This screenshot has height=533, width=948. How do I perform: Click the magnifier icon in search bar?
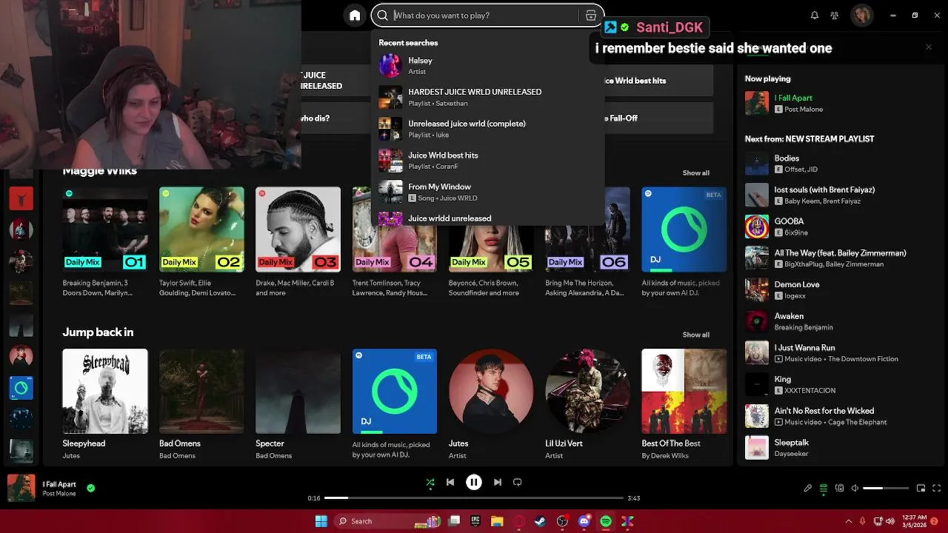[x=382, y=15]
